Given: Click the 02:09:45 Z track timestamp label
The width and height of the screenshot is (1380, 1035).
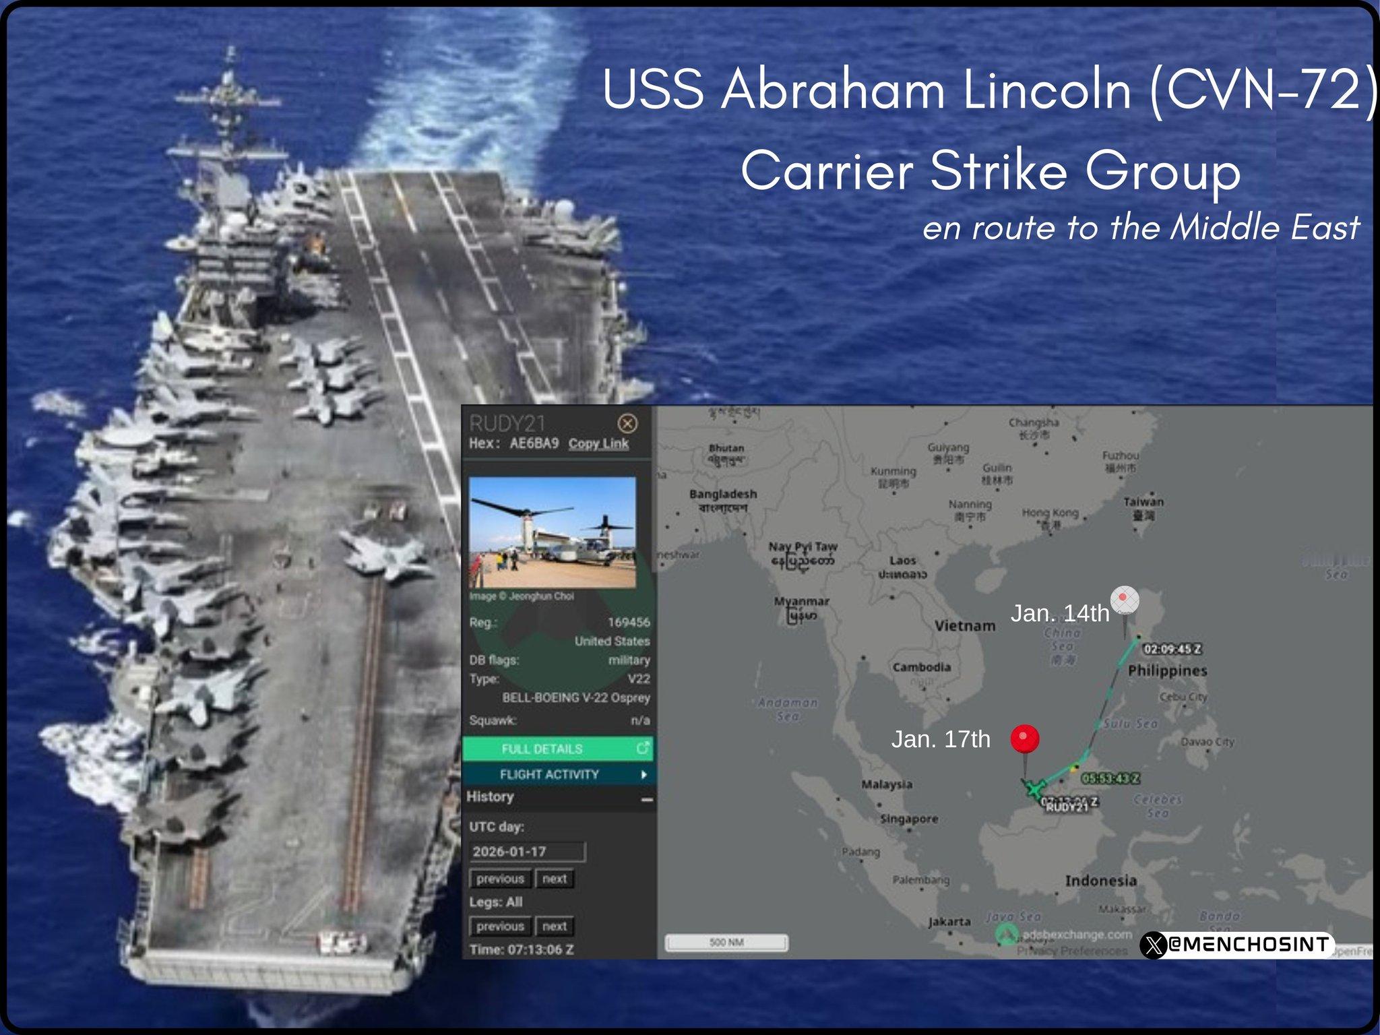Looking at the screenshot, I should (1172, 649).
